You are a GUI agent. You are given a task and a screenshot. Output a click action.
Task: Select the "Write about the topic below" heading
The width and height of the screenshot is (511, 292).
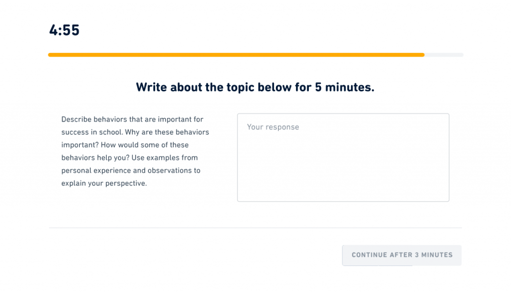click(x=255, y=87)
